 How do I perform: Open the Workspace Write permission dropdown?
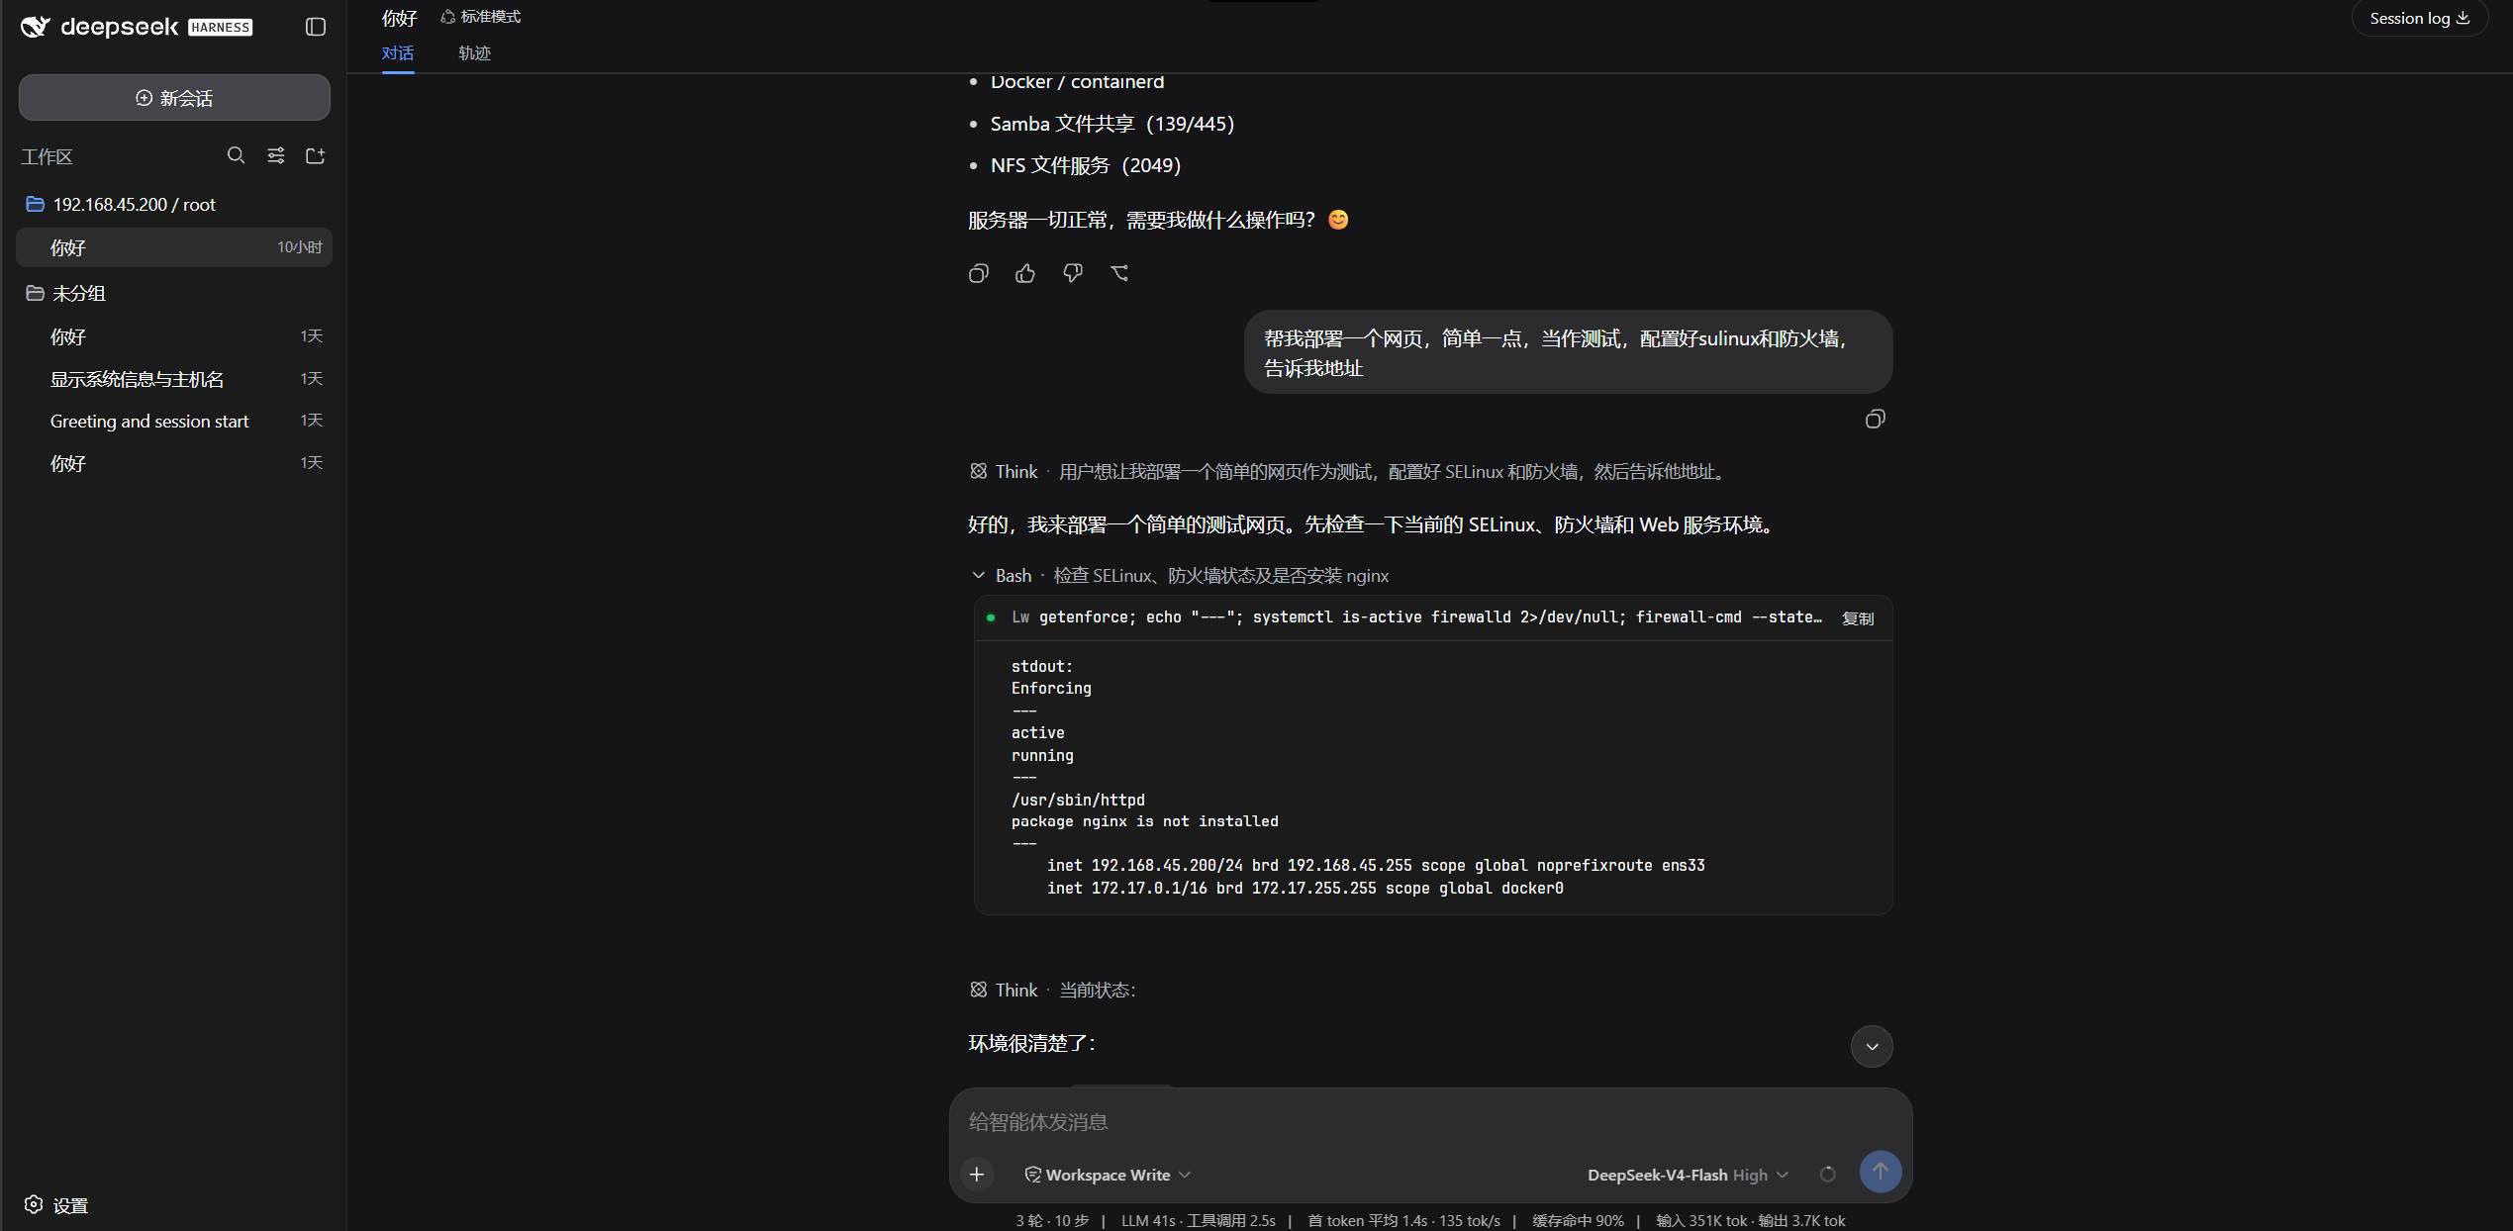tap(1108, 1175)
